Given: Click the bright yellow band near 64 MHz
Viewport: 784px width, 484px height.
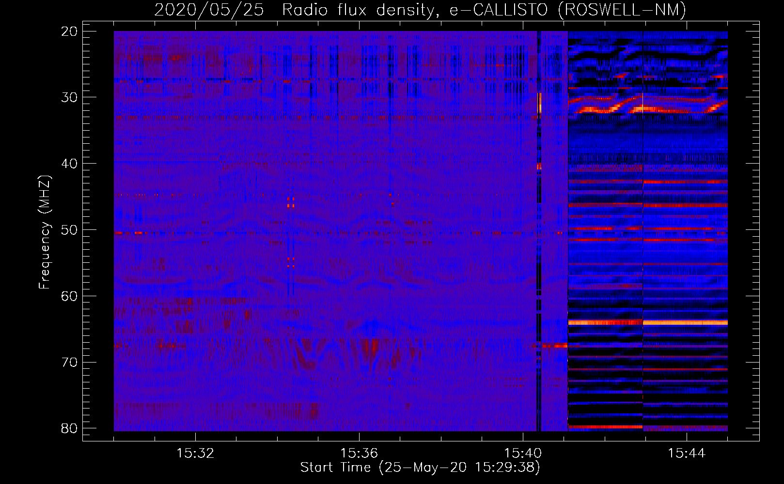Looking at the screenshot, I should pyautogui.click(x=648, y=322).
